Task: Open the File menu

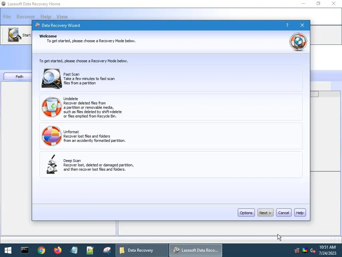Action: pyautogui.click(x=7, y=17)
